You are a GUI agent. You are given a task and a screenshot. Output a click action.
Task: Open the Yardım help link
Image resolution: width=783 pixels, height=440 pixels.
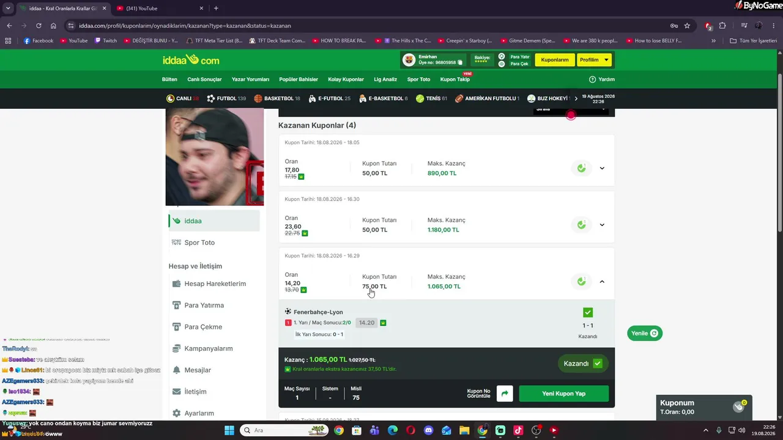click(602, 79)
